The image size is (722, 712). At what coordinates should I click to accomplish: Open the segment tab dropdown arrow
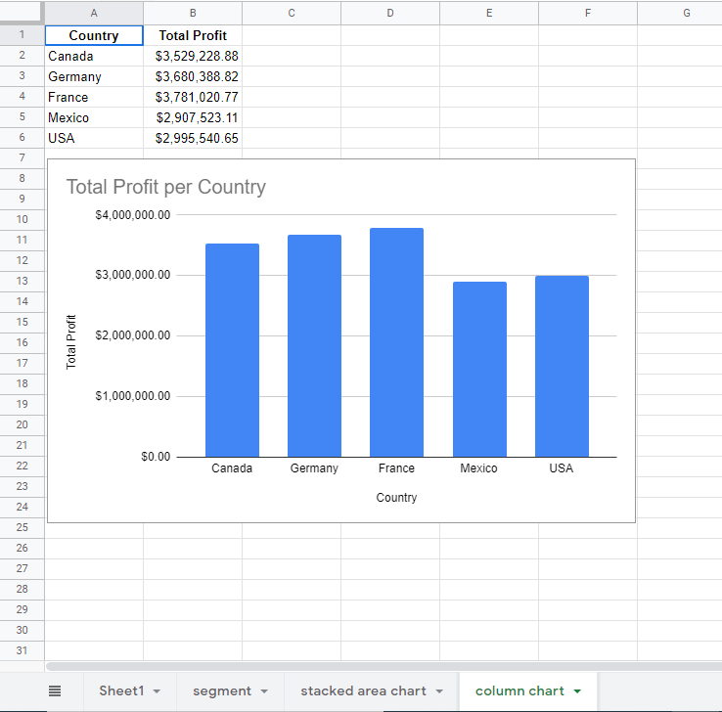pyautogui.click(x=264, y=691)
